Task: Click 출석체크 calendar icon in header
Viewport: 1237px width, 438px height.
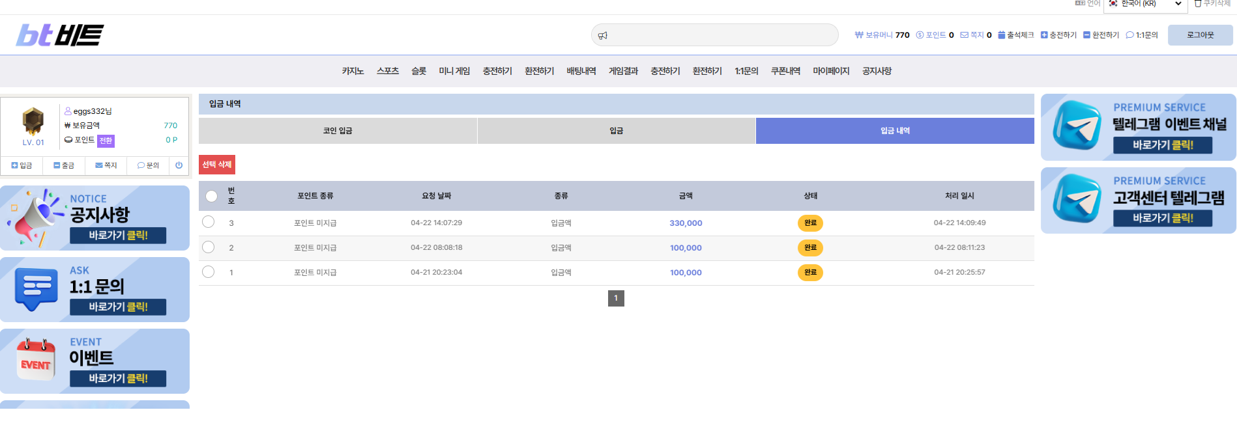Action: point(1002,35)
